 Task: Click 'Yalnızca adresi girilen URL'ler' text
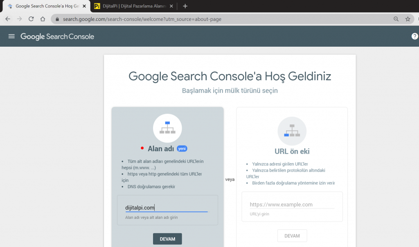280,164
